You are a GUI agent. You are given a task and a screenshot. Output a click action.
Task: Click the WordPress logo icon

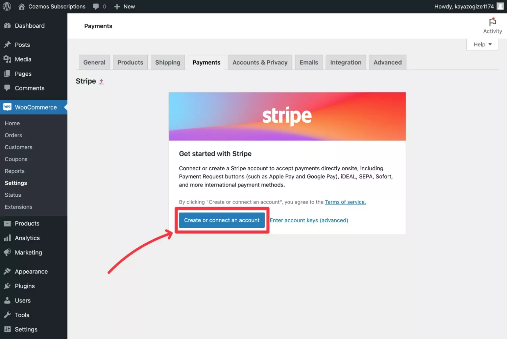click(7, 6)
